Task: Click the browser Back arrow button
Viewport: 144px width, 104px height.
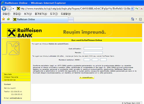Action: [x=4, y=9]
